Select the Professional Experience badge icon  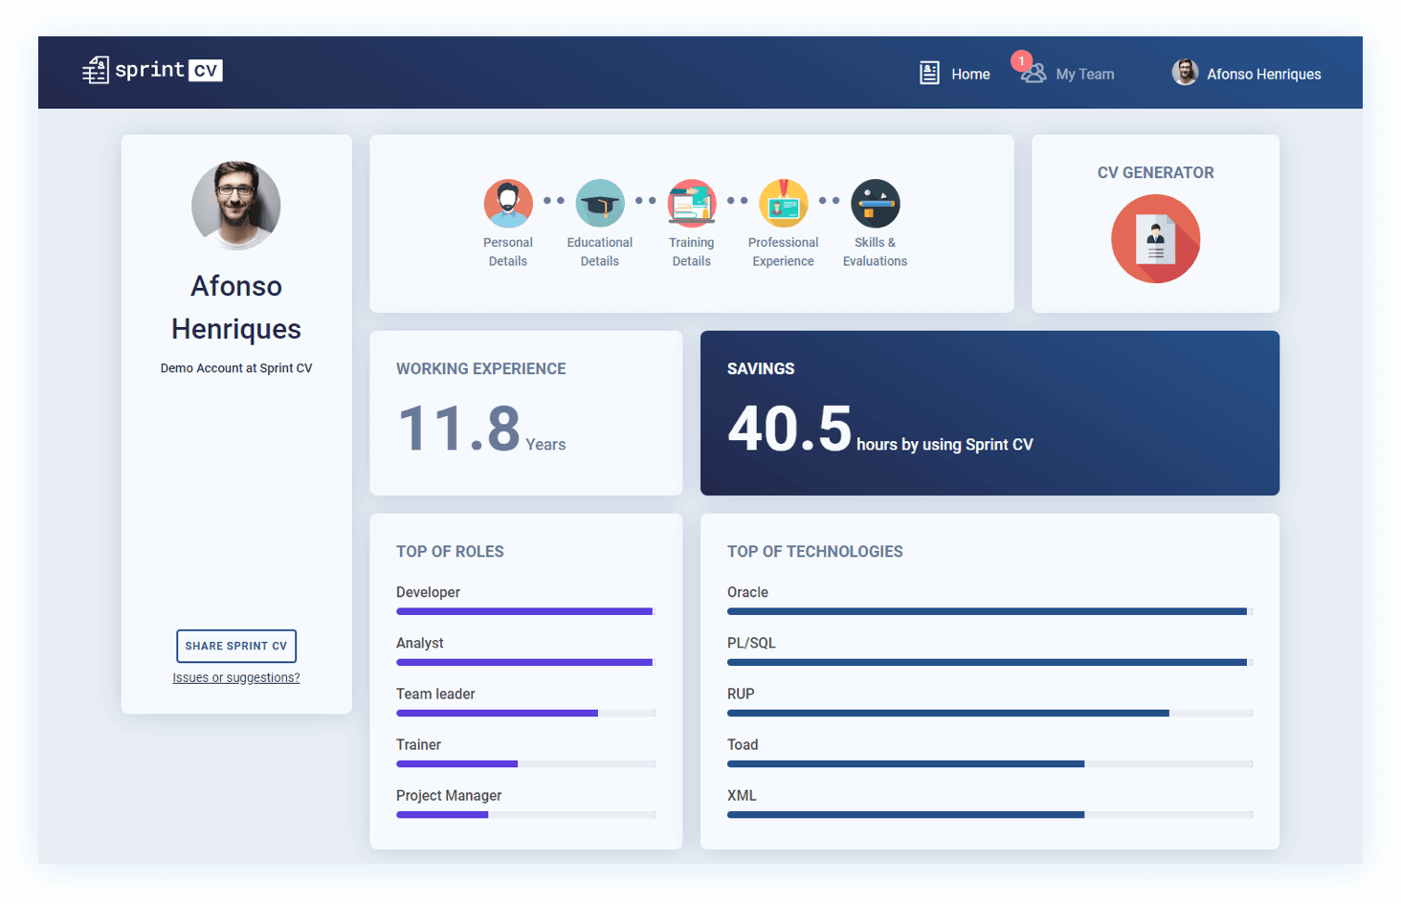(x=783, y=204)
